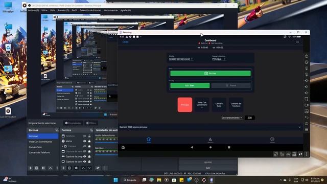The image size is (327, 184).
Task: Move the scene up in Escenas toolbar
Action: pyautogui.click(x=50, y=168)
